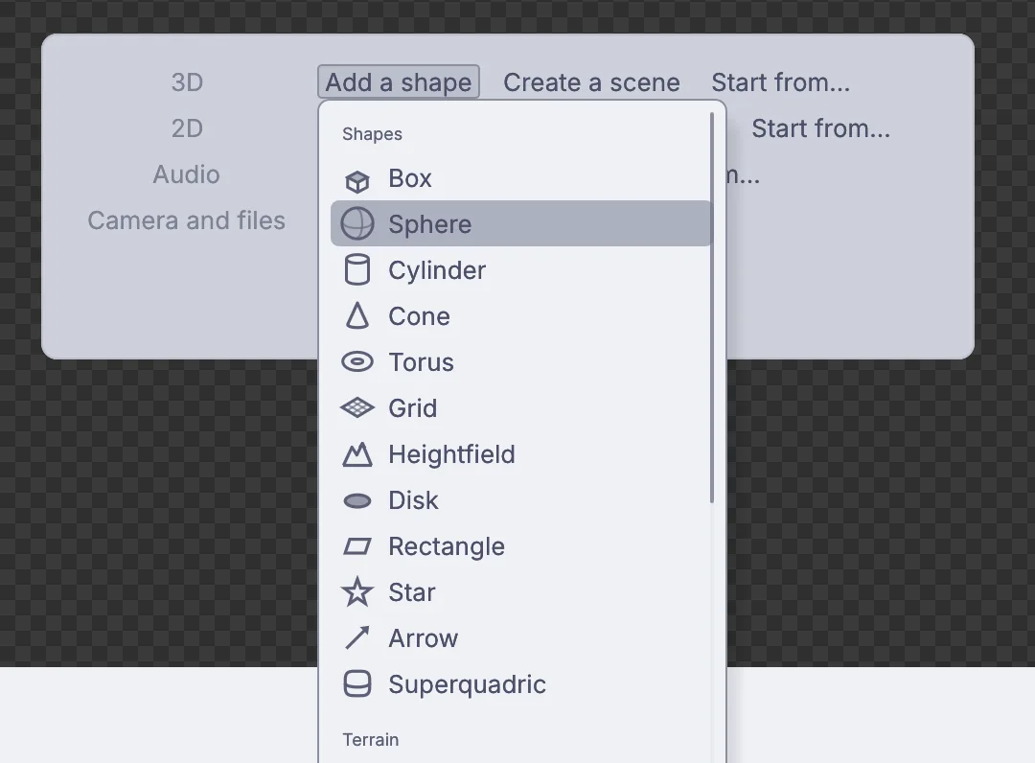Click the Box cube icon
This screenshot has width=1035, height=763.
point(357,181)
